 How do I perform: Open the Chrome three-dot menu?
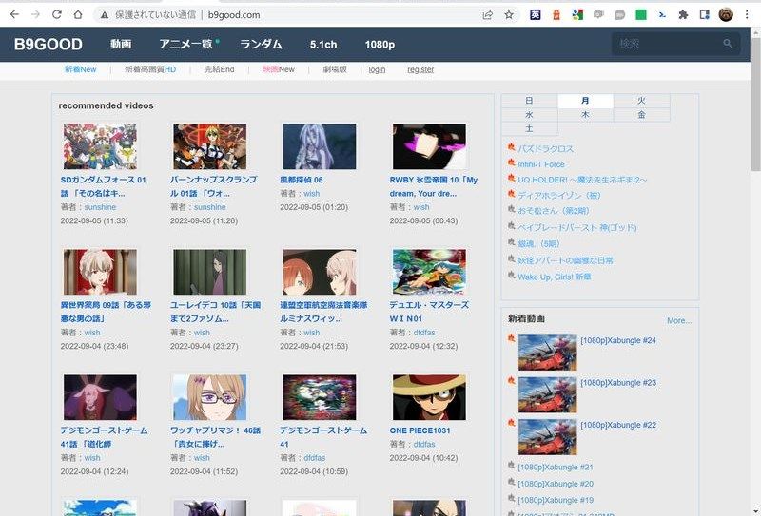point(747,15)
